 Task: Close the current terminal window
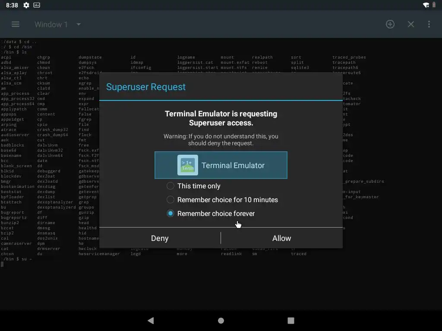tap(411, 24)
